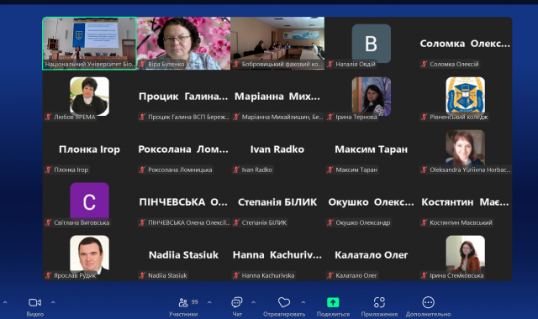
Task: Click the muted mic icon of Плонка Ігор
Action: coord(49,170)
